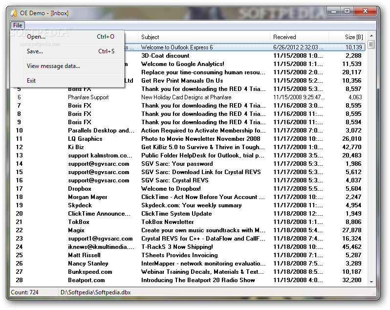Click sender 'Morgan Mayer' in row 18
Viewport: 390px width, 310px height.
(87, 197)
